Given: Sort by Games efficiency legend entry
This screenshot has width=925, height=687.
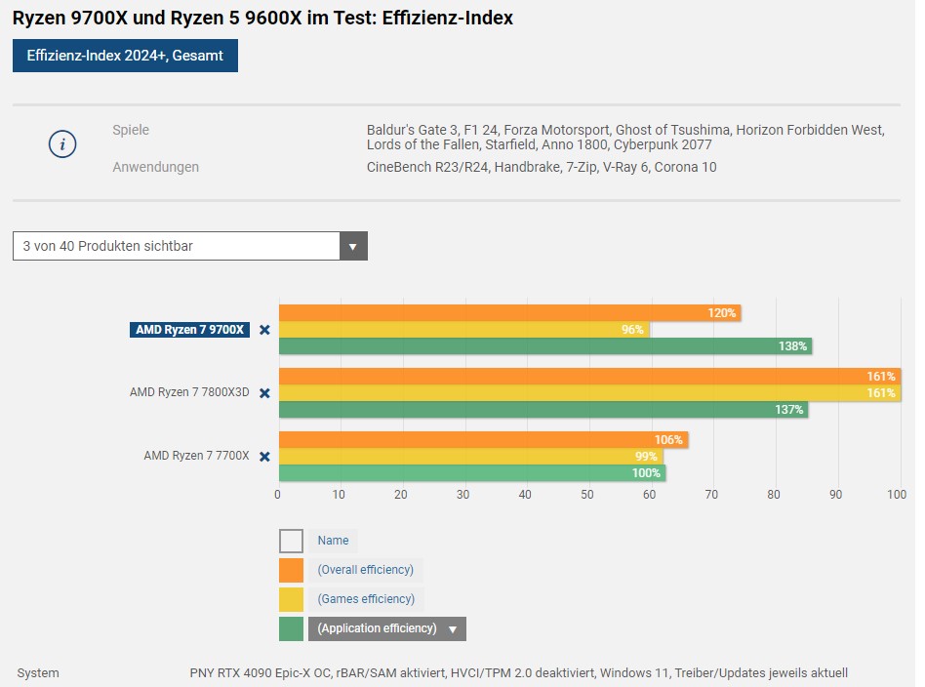Looking at the screenshot, I should [366, 599].
